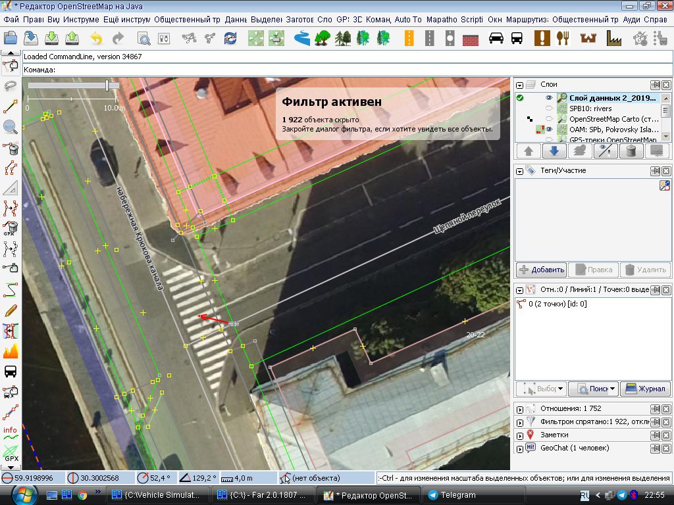Image resolution: width=674 pixels, height=505 pixels.
Task: Click the Redo arrow icon
Action: click(x=117, y=38)
